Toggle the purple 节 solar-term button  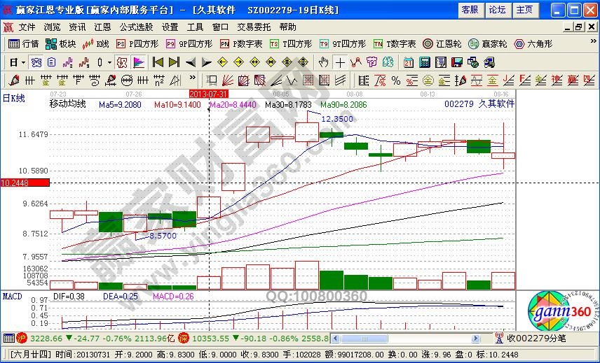pyautogui.click(x=371, y=62)
